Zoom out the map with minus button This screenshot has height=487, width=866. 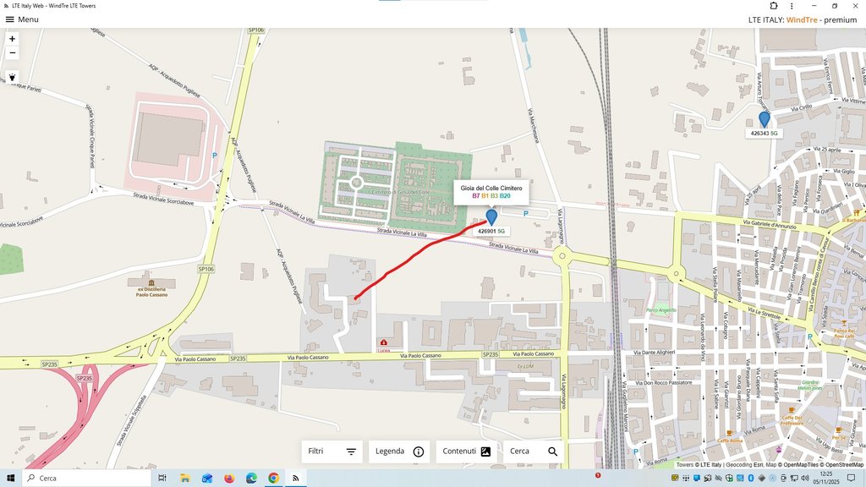click(12, 53)
